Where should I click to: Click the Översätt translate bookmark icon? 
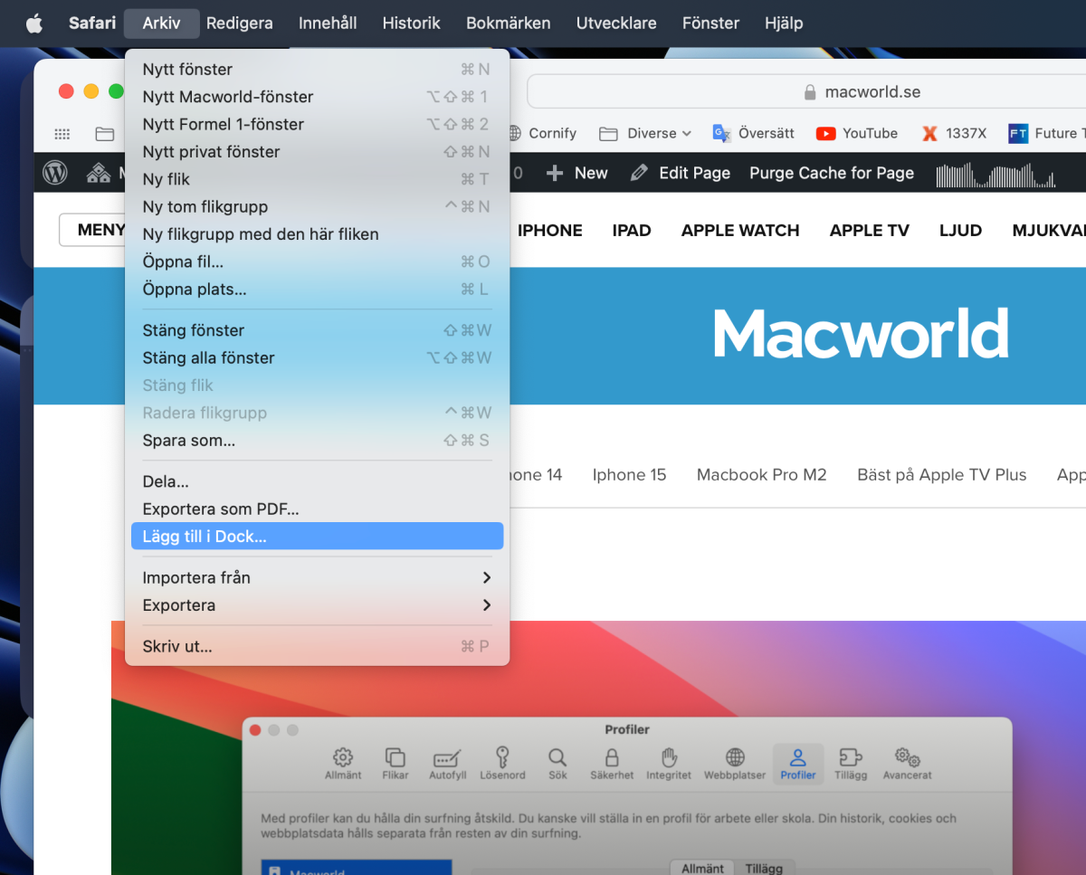721,134
